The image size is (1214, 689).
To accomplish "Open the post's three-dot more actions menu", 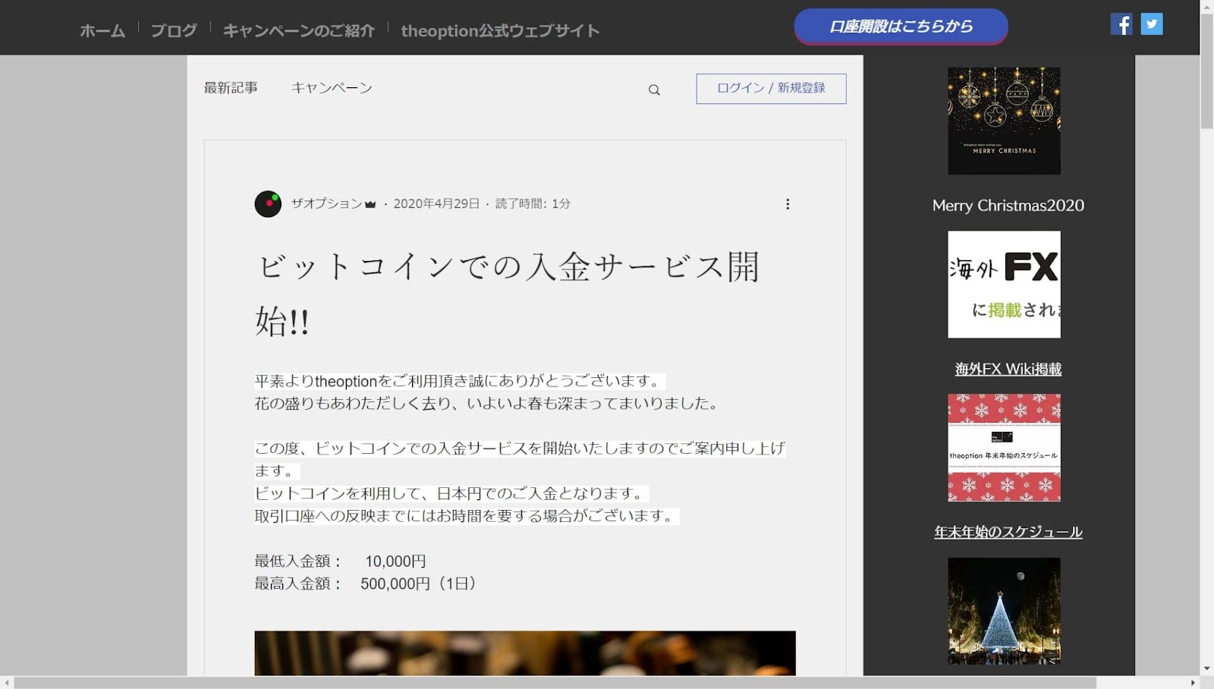I will pos(788,204).
